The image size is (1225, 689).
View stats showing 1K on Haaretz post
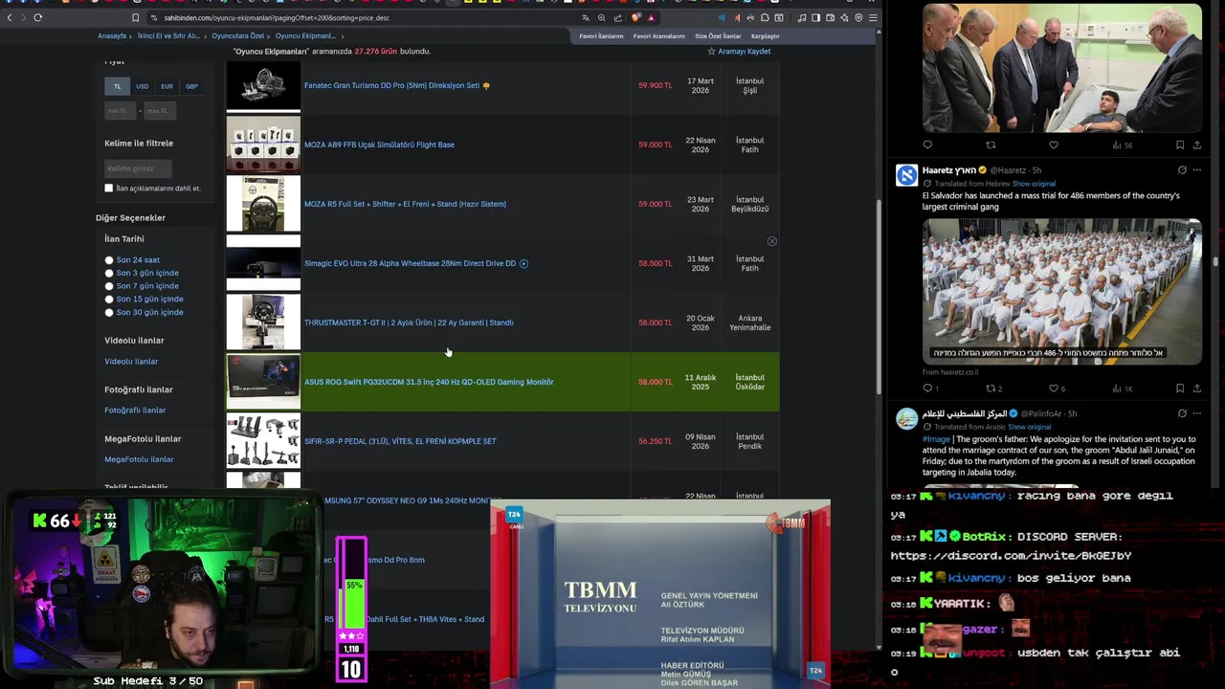[1122, 389]
